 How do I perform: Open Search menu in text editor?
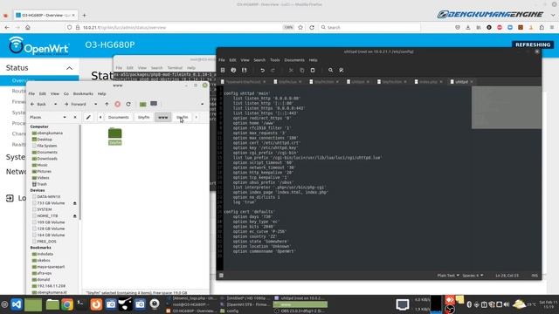(259, 60)
